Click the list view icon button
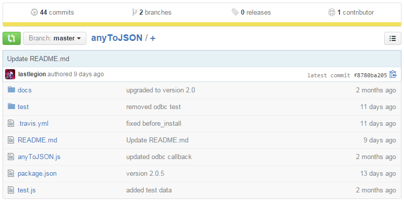Screen dimensions: 404x202 (392, 38)
